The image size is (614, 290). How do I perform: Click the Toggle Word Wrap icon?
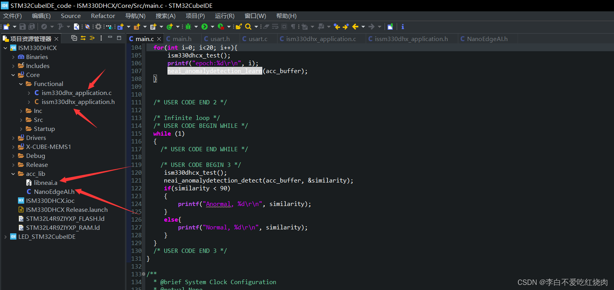click(x=275, y=27)
